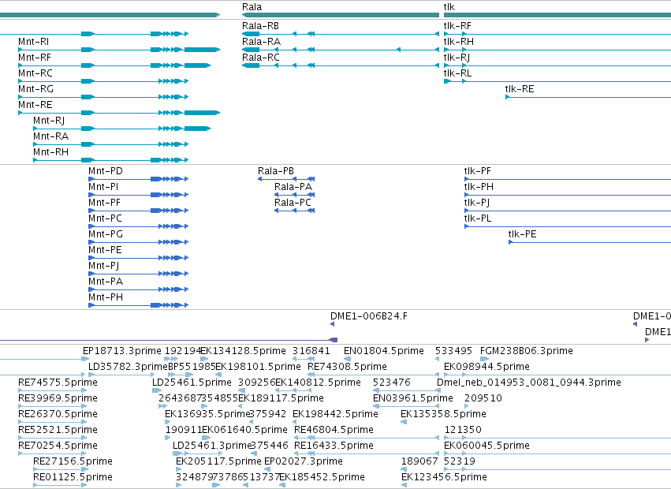Viewport: 671px width, 489px height.
Task: Select the Mnt-PJ protein label
Action: [103, 267]
